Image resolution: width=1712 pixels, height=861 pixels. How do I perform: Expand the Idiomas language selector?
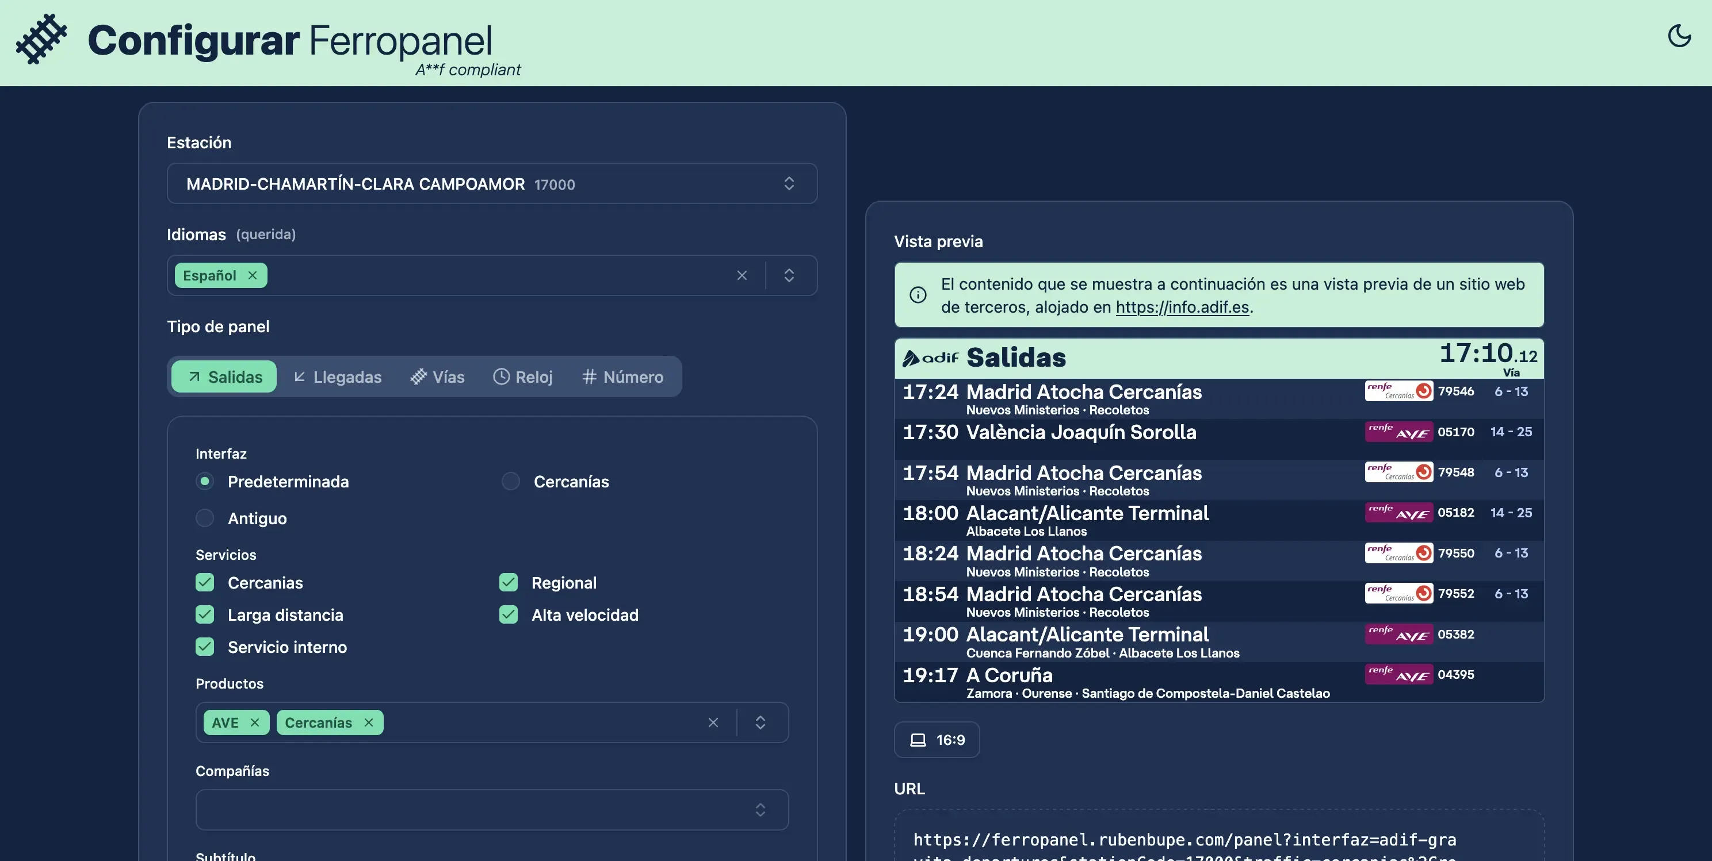coord(789,275)
